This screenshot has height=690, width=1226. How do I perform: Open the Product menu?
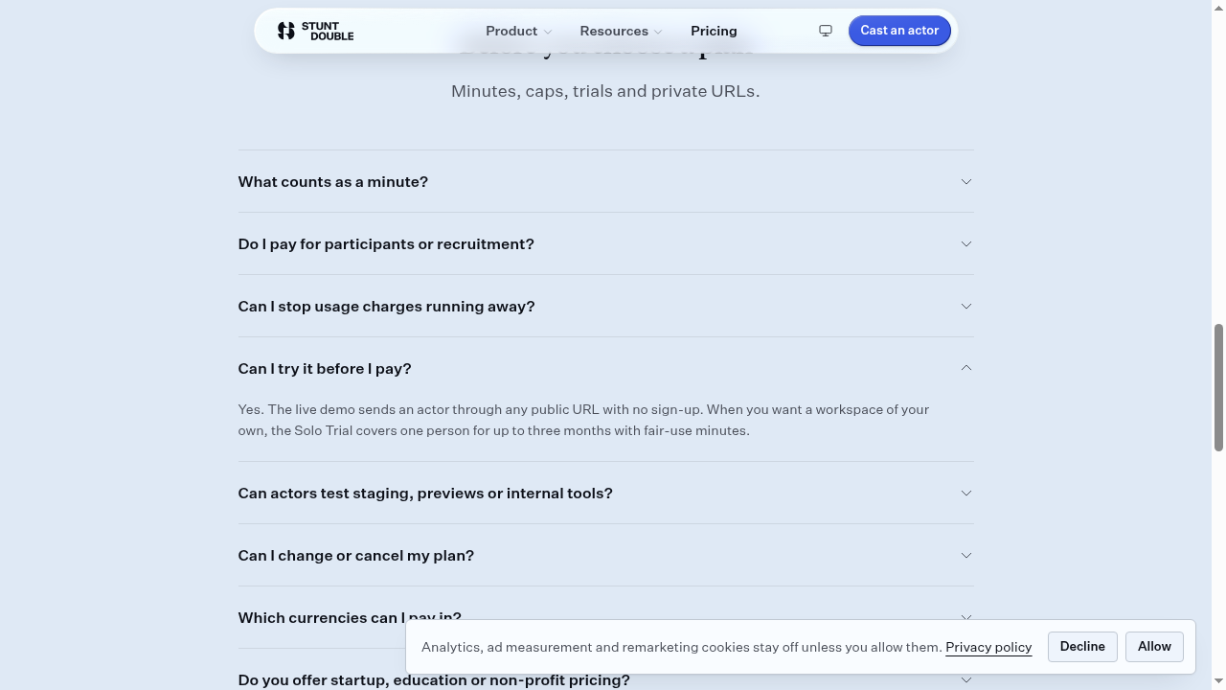(518, 31)
